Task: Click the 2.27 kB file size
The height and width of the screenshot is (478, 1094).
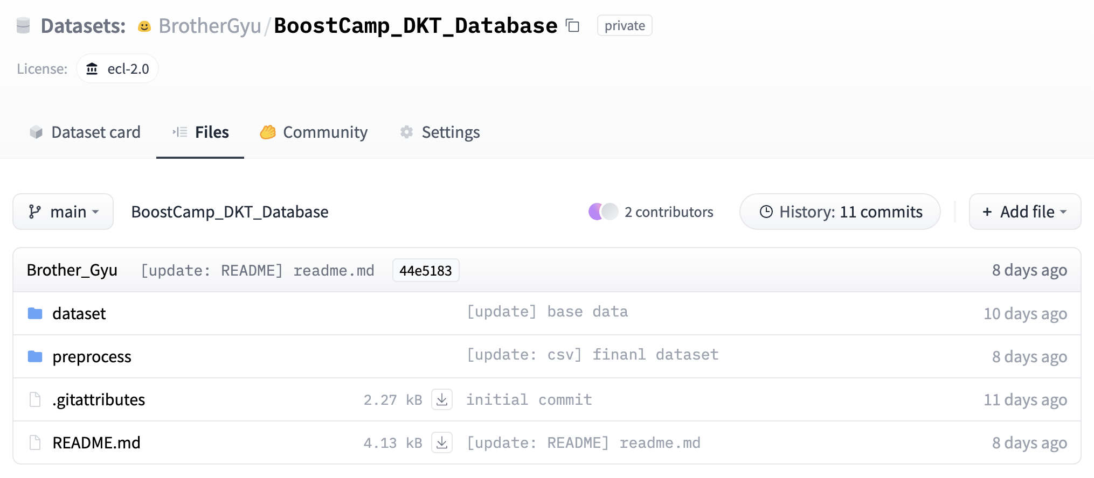Action: [x=393, y=400]
